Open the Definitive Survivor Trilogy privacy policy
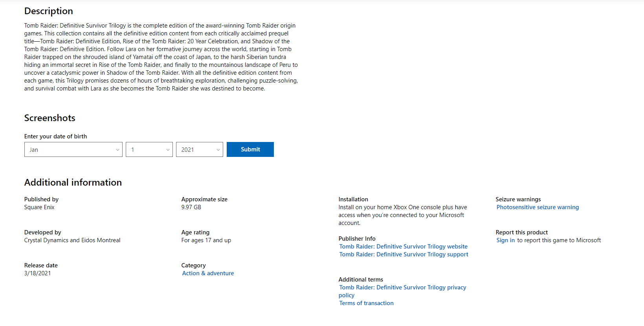The height and width of the screenshot is (326, 644). point(403,287)
